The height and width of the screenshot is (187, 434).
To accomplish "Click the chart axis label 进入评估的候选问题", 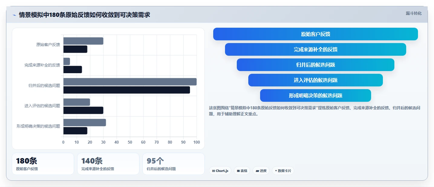I will (42, 106).
